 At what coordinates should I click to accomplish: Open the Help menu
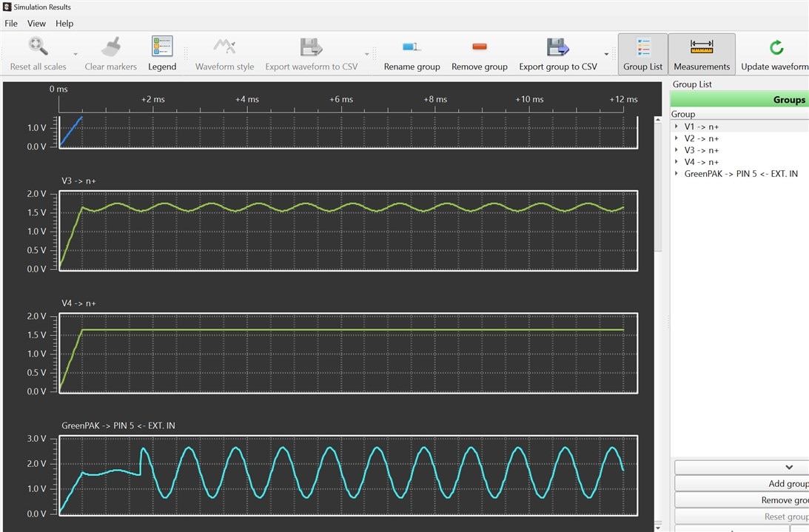64,23
